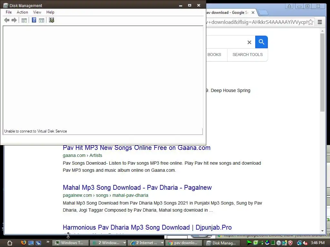Click the scrollbar down arrow in Chrome
Image resolution: width=330 pixels, height=247 pixels.
(x=322, y=231)
